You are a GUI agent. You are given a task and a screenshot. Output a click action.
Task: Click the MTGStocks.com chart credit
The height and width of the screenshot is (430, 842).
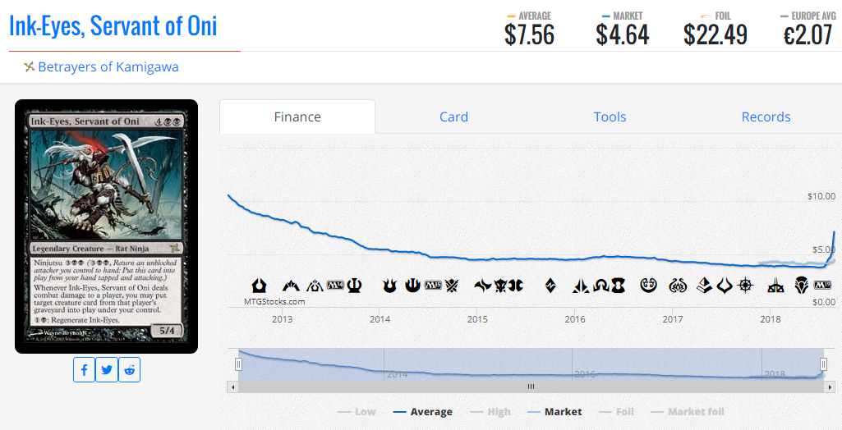point(274,301)
